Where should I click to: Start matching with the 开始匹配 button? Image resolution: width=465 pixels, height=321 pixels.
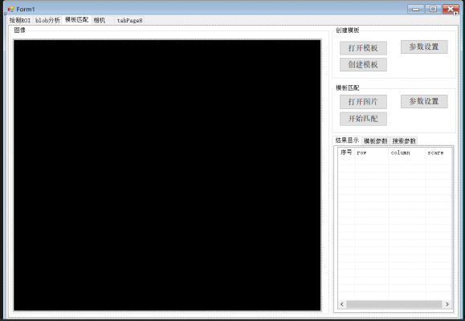click(363, 119)
